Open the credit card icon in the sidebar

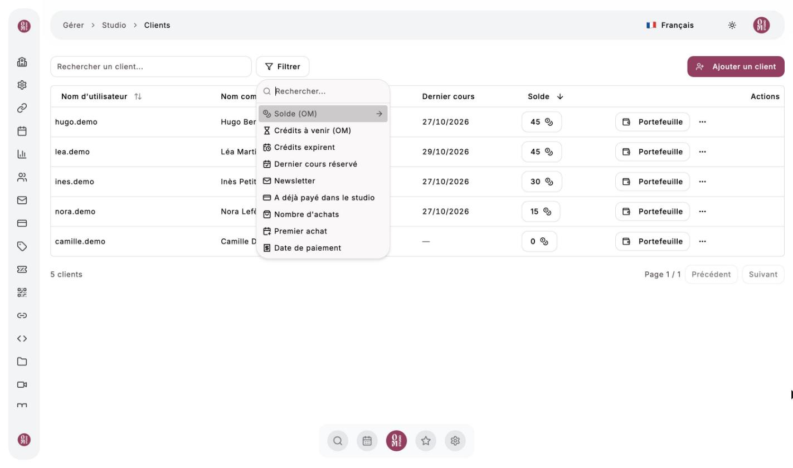click(22, 223)
